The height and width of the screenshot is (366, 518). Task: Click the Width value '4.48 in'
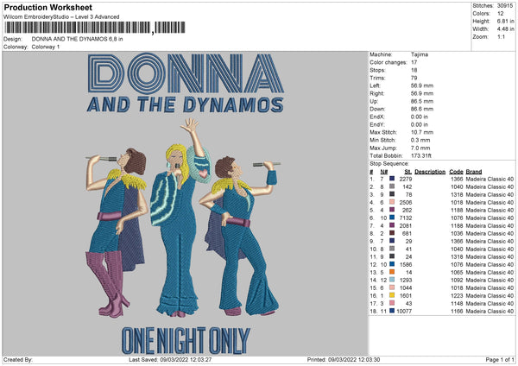(505, 29)
